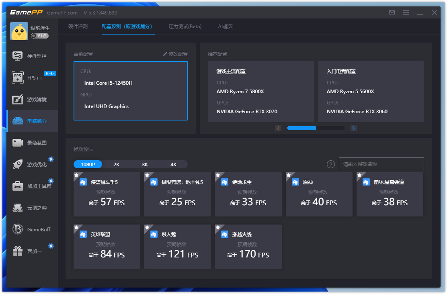Open the 压力测试(Beta) tab
Viewport: 447px width, 294px height.
click(185, 27)
